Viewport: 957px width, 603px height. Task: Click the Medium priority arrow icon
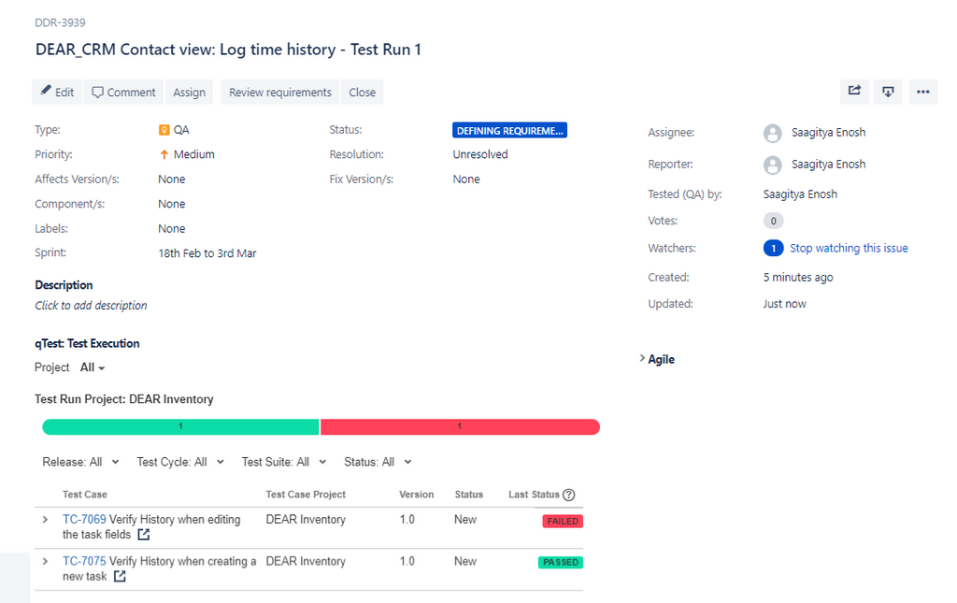click(164, 154)
